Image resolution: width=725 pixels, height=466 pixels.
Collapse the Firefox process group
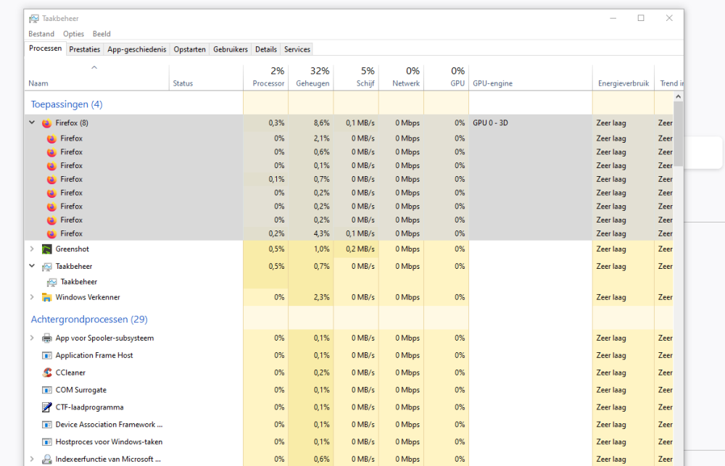(31, 122)
